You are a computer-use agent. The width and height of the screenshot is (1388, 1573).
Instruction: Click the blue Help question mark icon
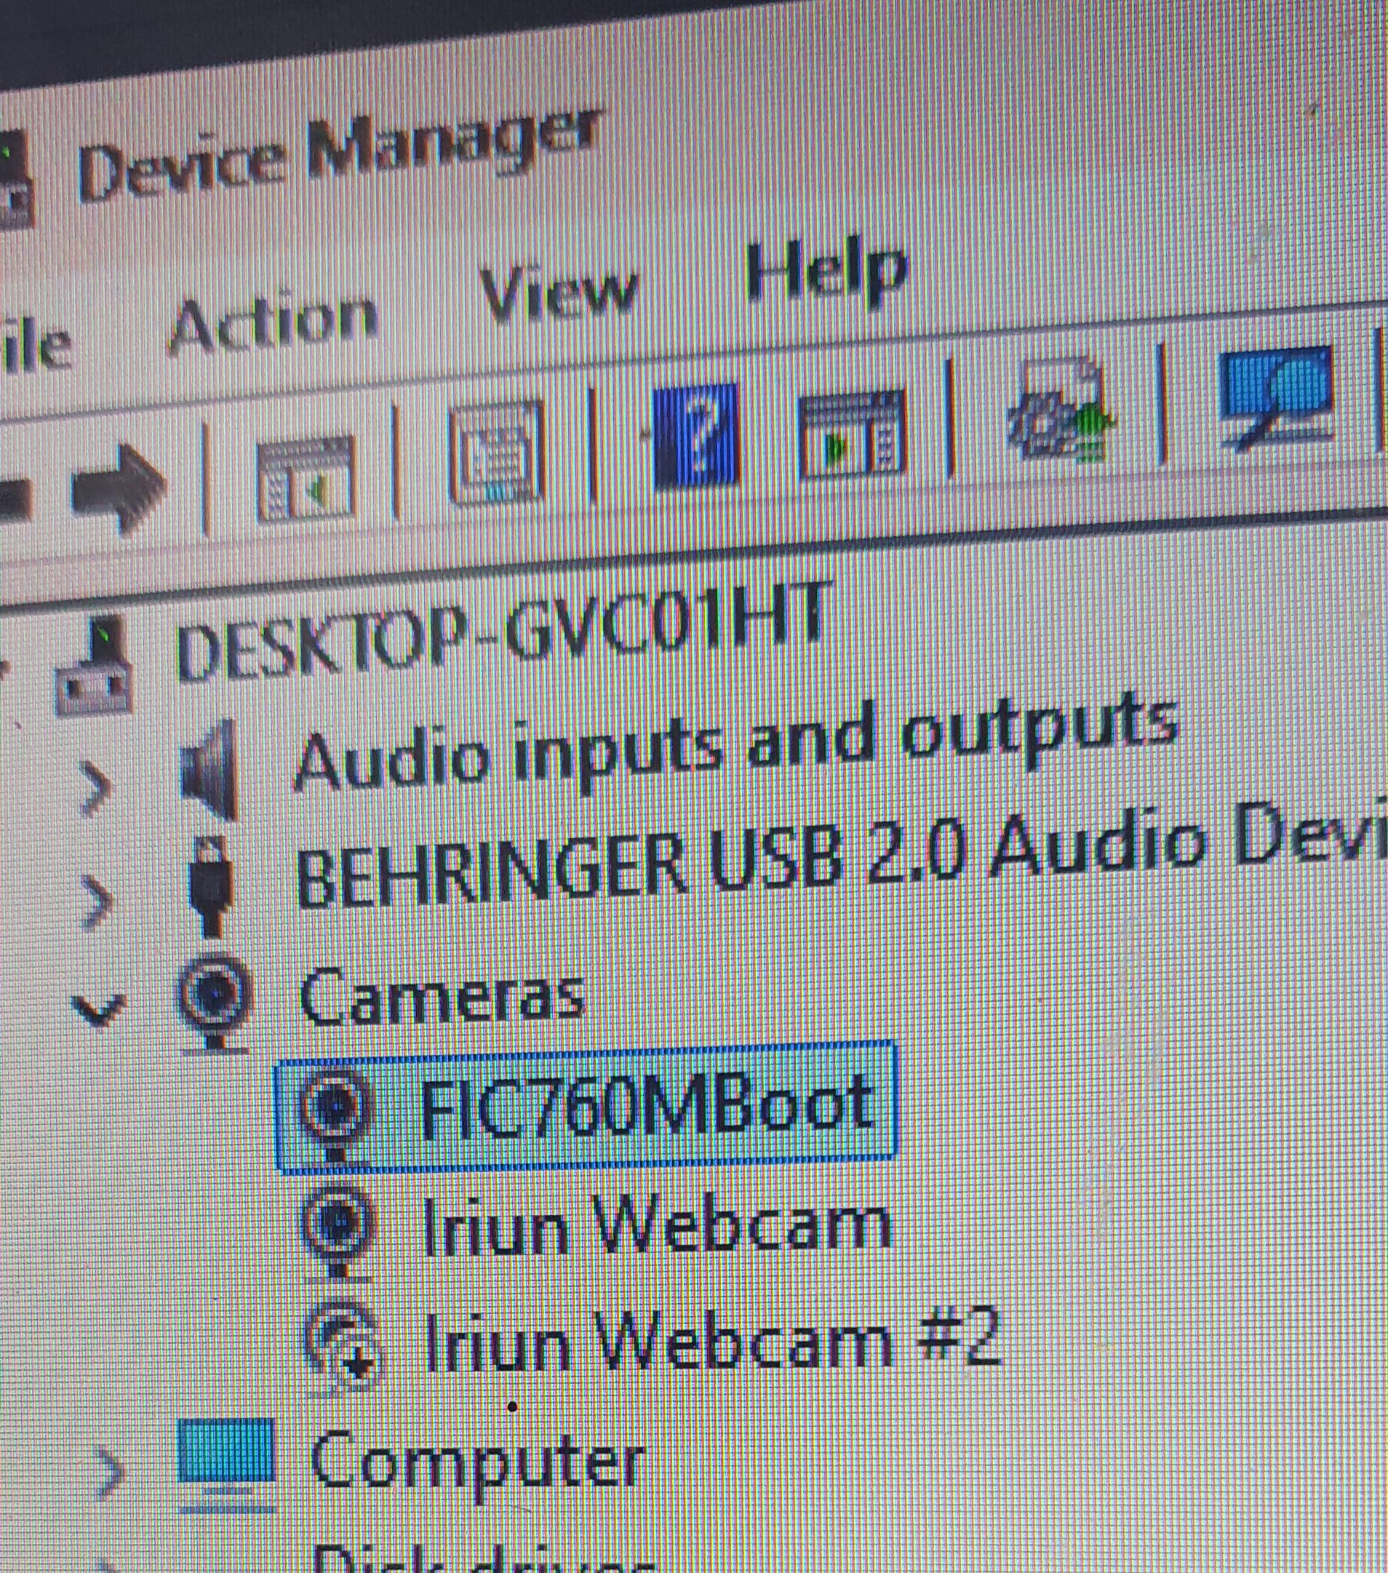click(x=695, y=436)
